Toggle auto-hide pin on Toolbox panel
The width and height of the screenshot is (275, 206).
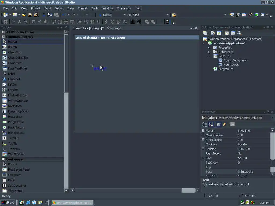[61, 27]
